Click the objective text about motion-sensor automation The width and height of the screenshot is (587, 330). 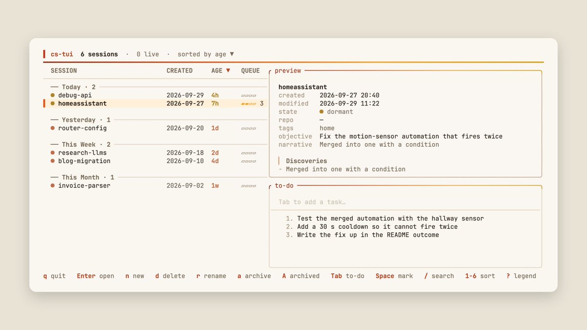click(411, 136)
